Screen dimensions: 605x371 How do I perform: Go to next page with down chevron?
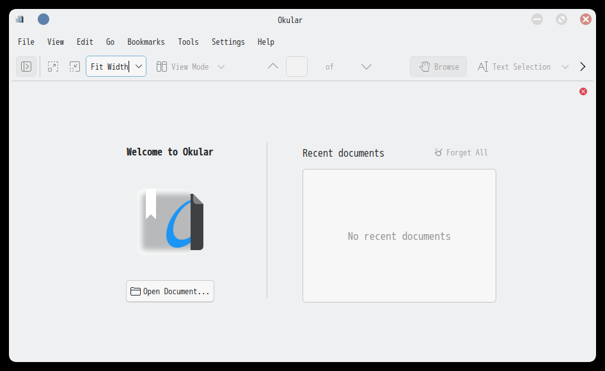(x=366, y=67)
